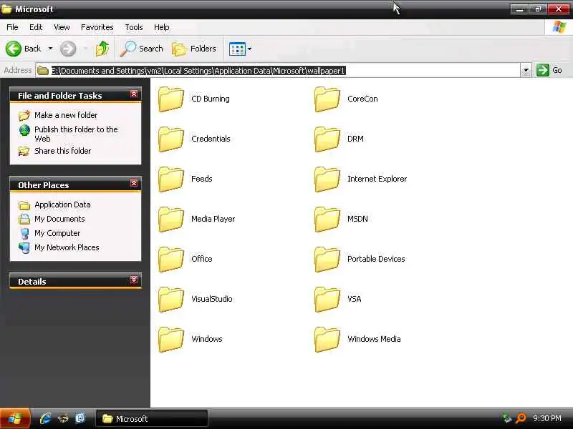Image resolution: width=573 pixels, height=429 pixels.
Task: Click the Search magnifier button
Action: coord(142,49)
